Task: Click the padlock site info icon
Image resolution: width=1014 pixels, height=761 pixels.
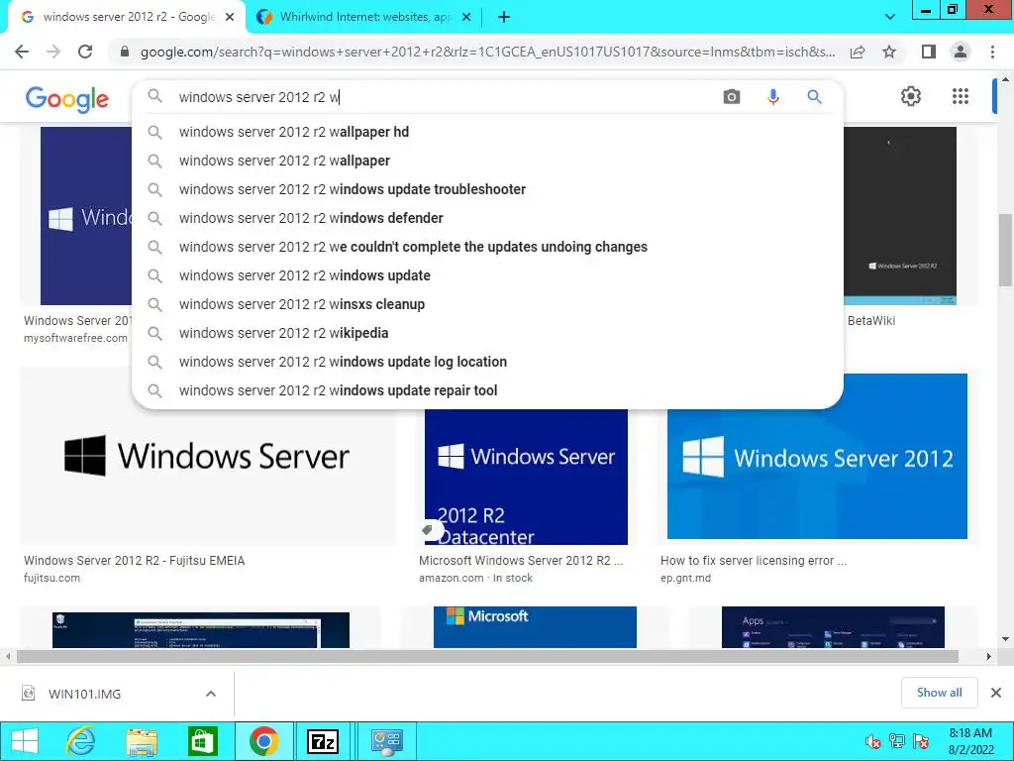Action: click(x=125, y=52)
